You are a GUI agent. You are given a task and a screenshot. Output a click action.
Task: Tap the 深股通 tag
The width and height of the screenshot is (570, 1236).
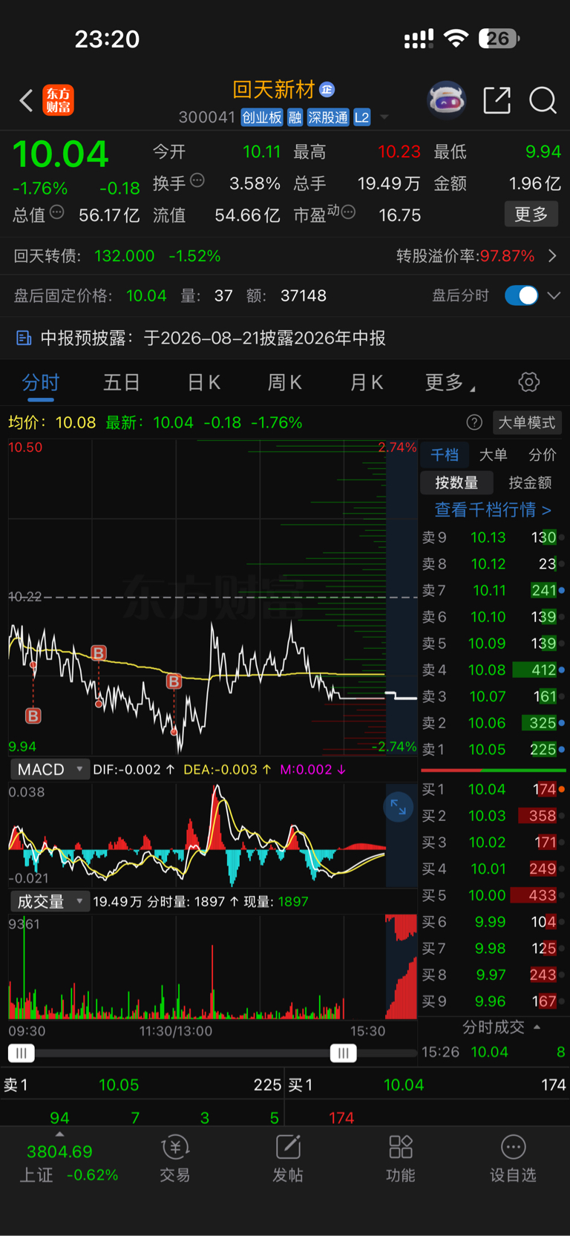328,117
